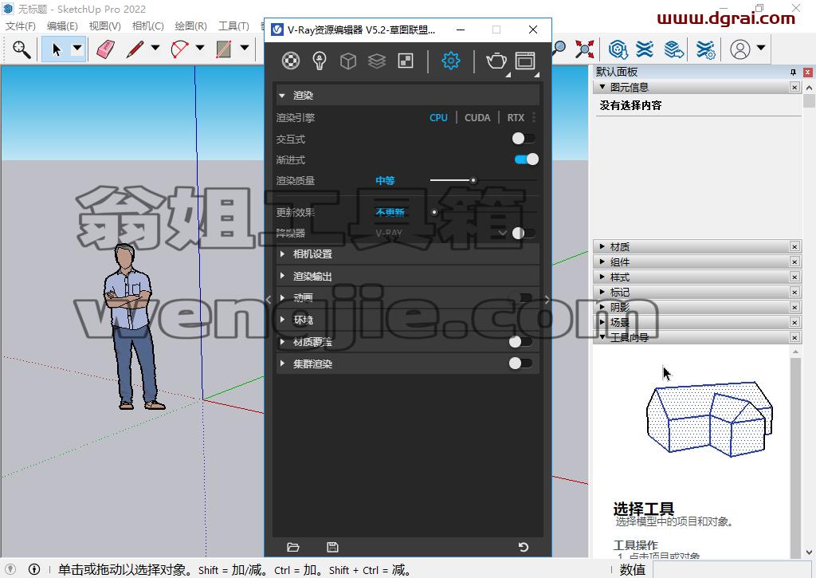Open the 视图(V) menu
816x578 pixels.
tap(104, 26)
